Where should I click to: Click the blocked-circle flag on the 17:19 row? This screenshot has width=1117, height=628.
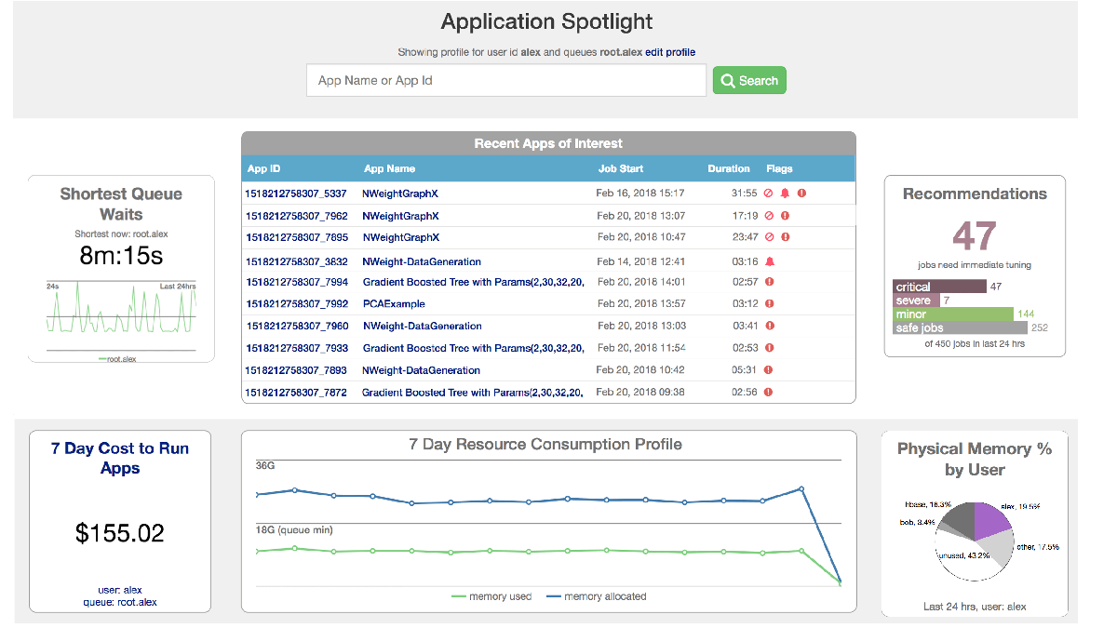(x=768, y=215)
